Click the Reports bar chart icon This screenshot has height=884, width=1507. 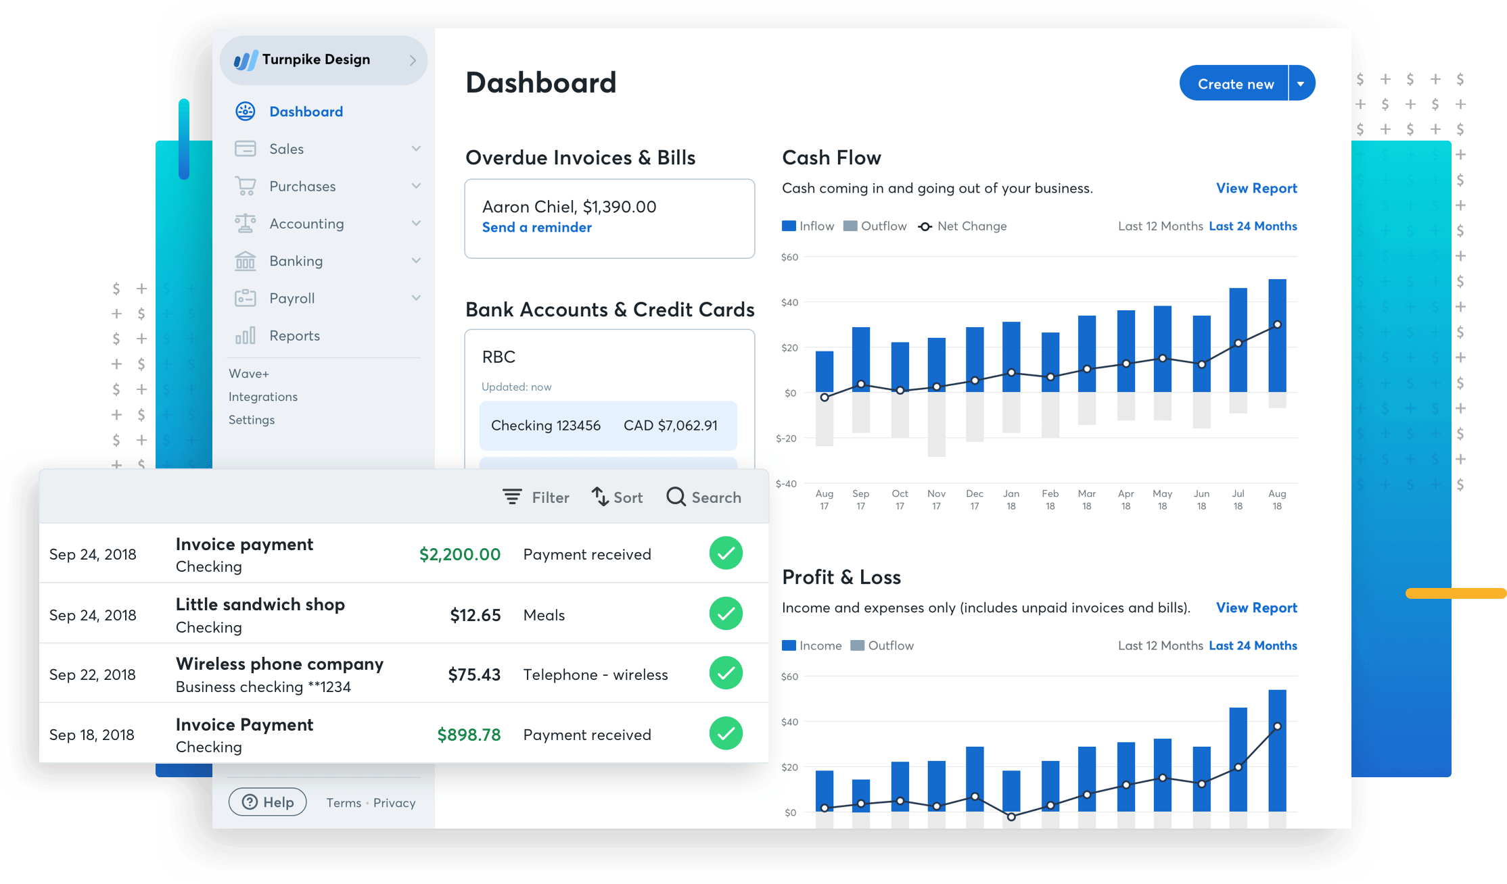point(245,335)
